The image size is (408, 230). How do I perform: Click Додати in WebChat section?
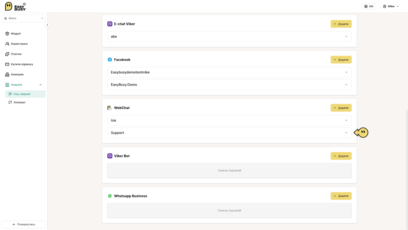pyautogui.click(x=341, y=108)
